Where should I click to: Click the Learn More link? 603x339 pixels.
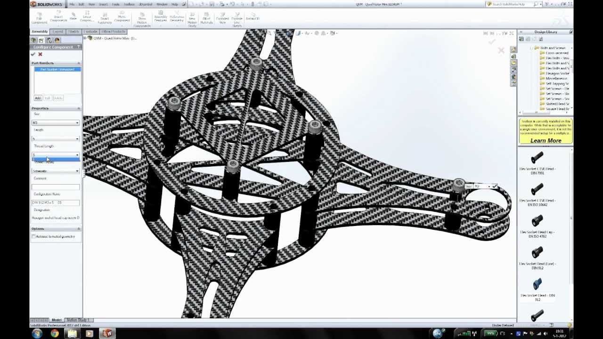546,140
